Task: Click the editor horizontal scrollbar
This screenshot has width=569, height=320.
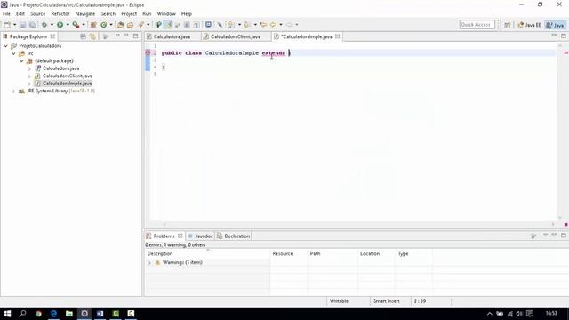Action: 358,225
